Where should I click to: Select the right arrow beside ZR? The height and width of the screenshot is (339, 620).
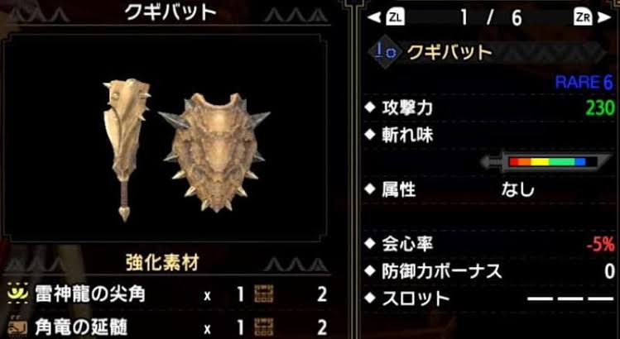click(604, 17)
